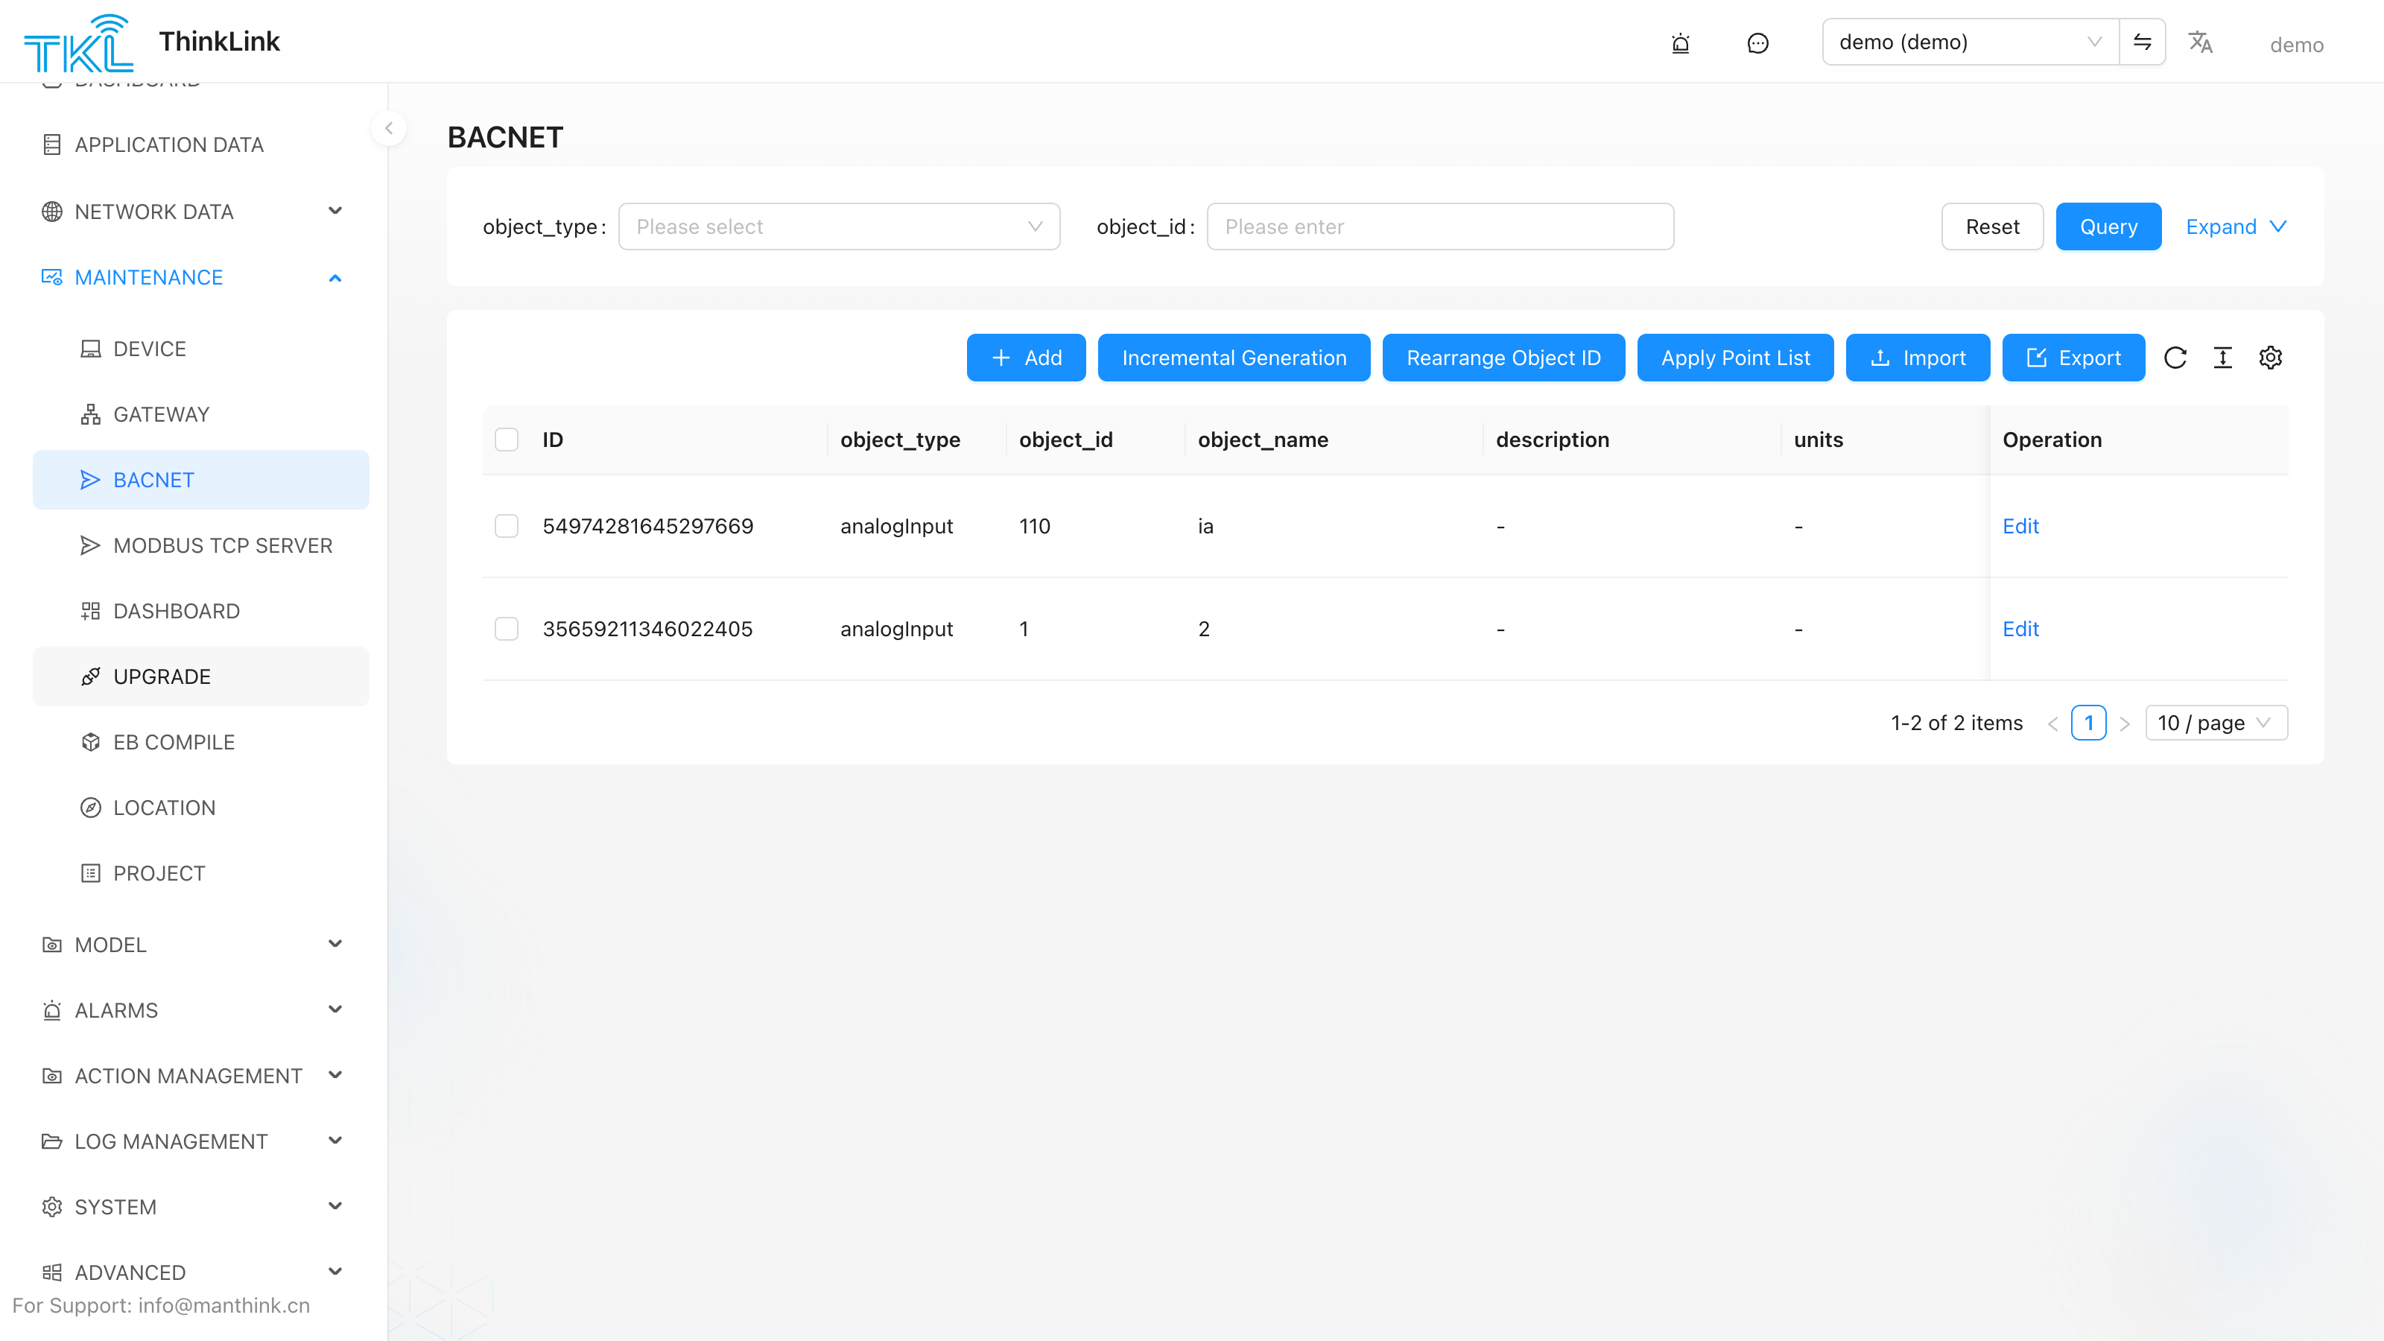The height and width of the screenshot is (1341, 2384).
Task: Click the Import button
Action: [x=1918, y=358]
